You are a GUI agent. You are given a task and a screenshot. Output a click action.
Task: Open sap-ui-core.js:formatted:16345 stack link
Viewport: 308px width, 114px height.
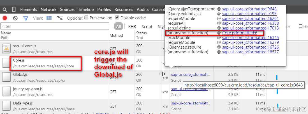251,38
